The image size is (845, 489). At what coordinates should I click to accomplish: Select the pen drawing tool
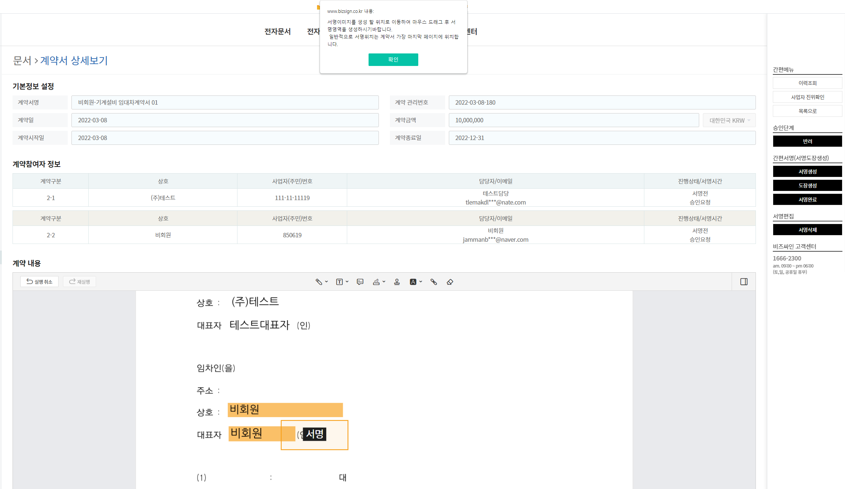tap(318, 282)
